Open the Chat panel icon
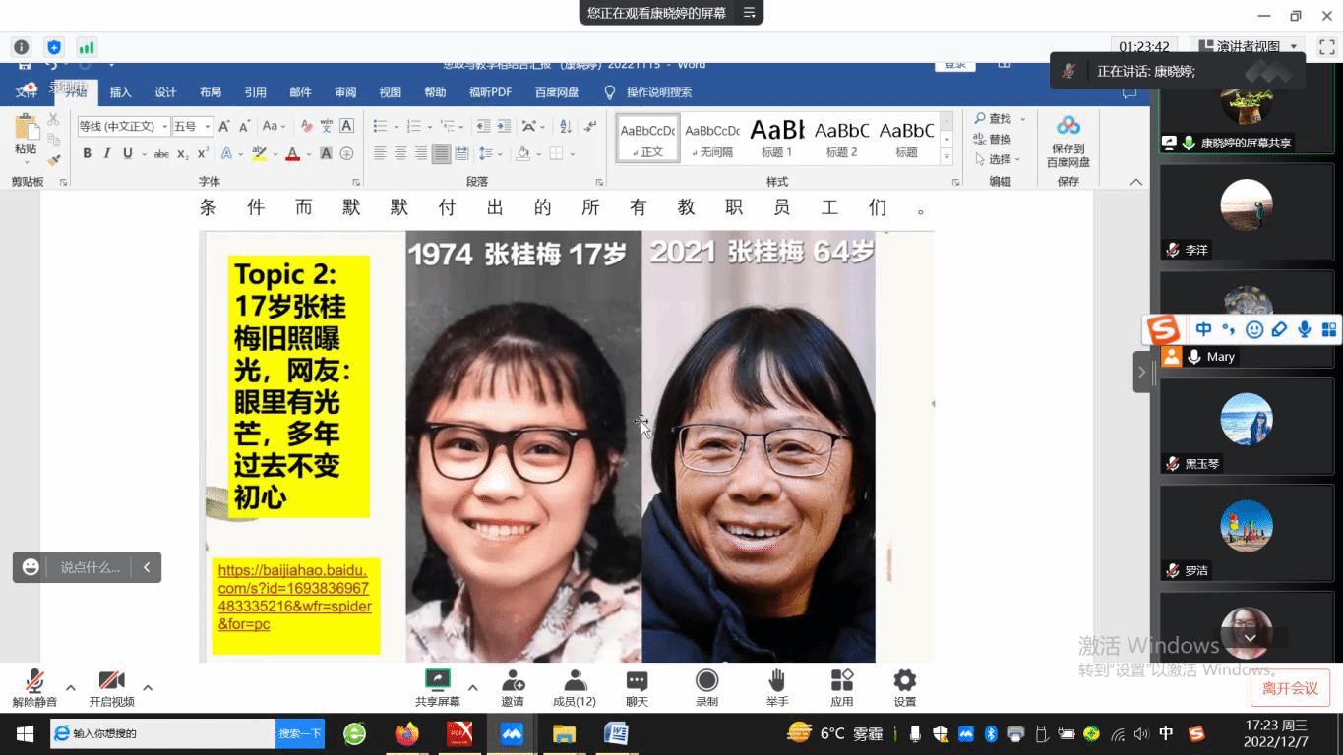1343x755 pixels. 637,680
